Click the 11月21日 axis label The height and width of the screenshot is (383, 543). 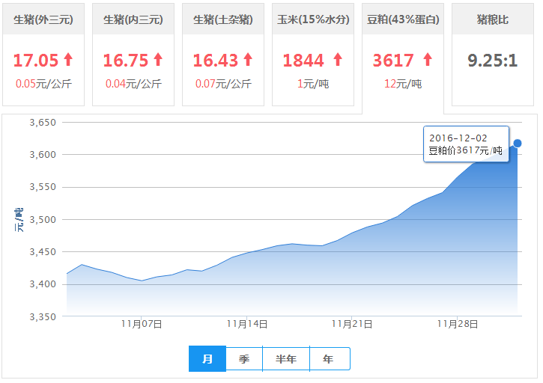click(x=352, y=324)
